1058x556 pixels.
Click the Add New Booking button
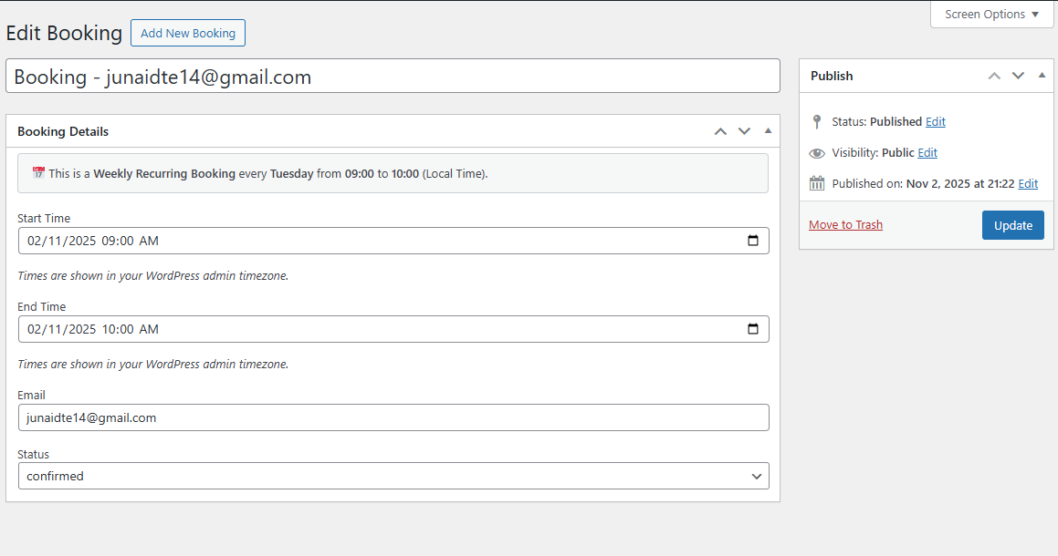tap(187, 32)
